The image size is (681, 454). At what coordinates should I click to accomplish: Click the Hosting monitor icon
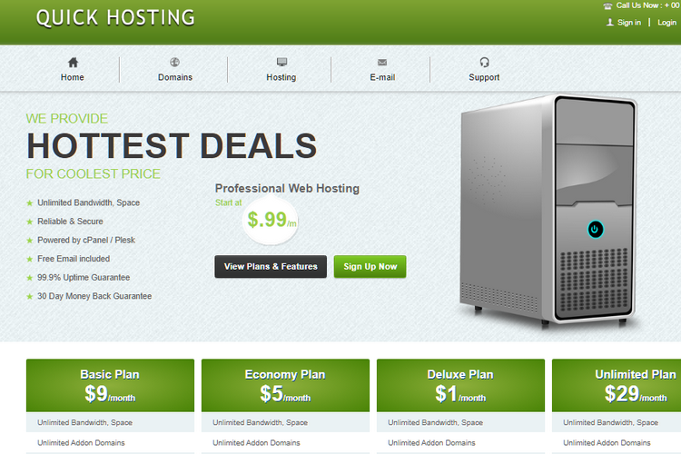281,62
